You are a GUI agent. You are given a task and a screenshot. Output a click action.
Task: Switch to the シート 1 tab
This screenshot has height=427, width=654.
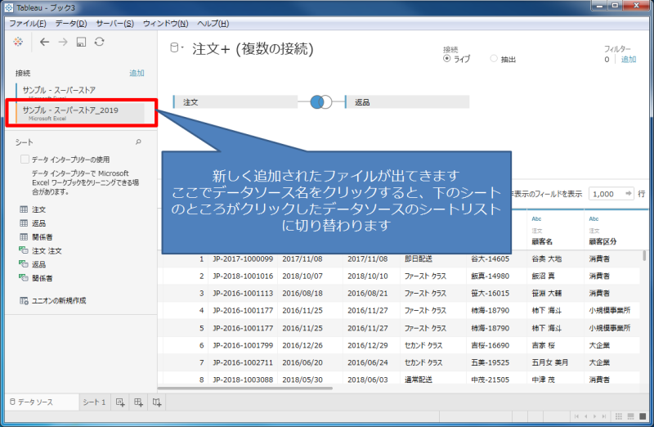click(x=94, y=402)
